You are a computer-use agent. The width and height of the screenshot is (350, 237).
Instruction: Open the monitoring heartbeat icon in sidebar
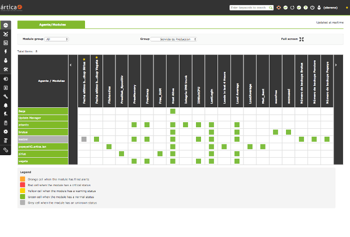tap(5, 25)
